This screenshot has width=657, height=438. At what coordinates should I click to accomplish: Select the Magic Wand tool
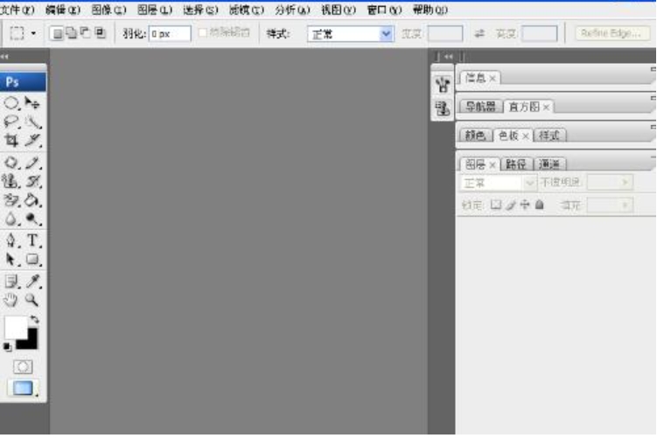[x=32, y=122]
